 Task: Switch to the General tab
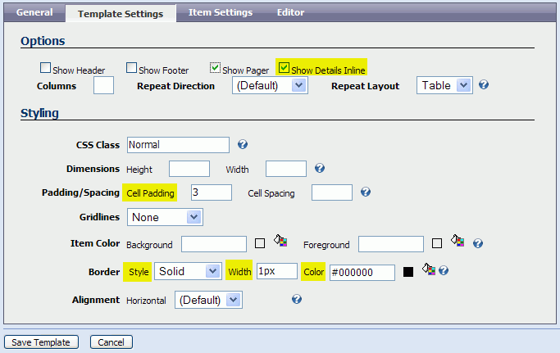34,12
